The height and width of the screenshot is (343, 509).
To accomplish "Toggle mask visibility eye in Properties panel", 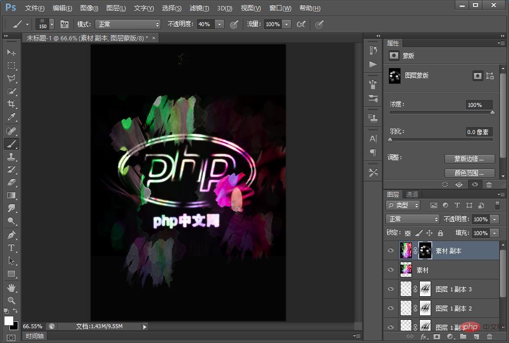I will [x=475, y=184].
